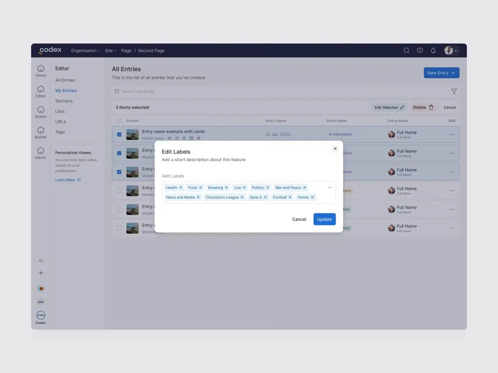Follow the Learn More link
The width and height of the screenshot is (498, 373).
[68, 180]
